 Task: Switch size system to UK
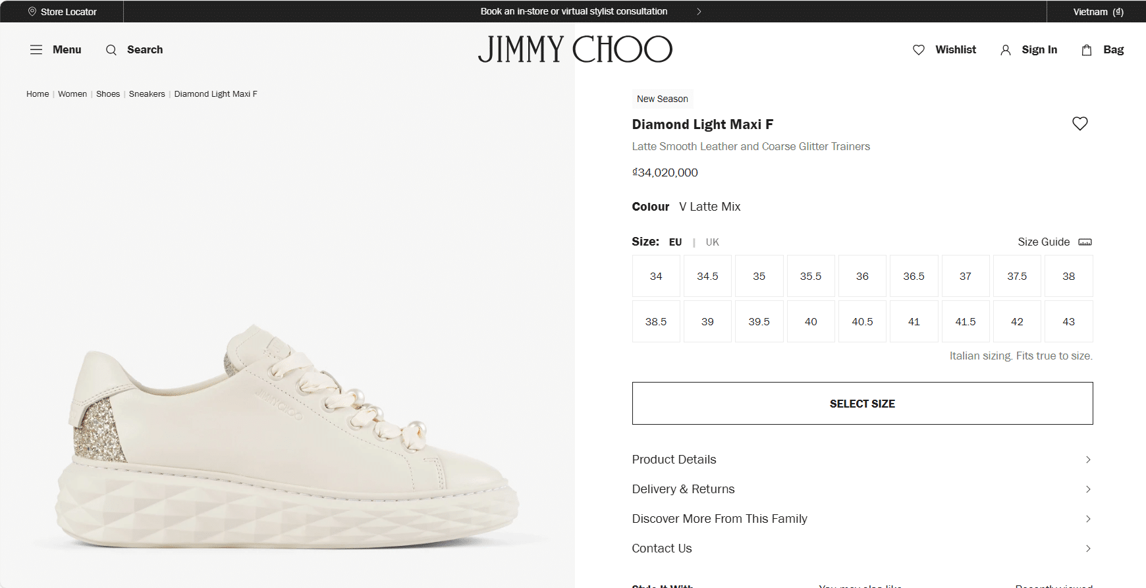[x=713, y=242]
